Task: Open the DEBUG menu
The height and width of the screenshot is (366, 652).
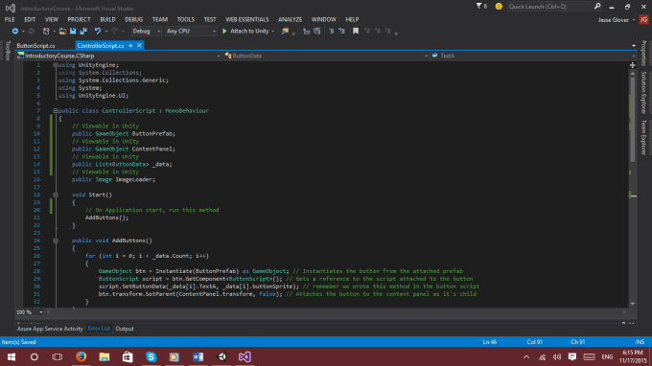Action: [133, 19]
